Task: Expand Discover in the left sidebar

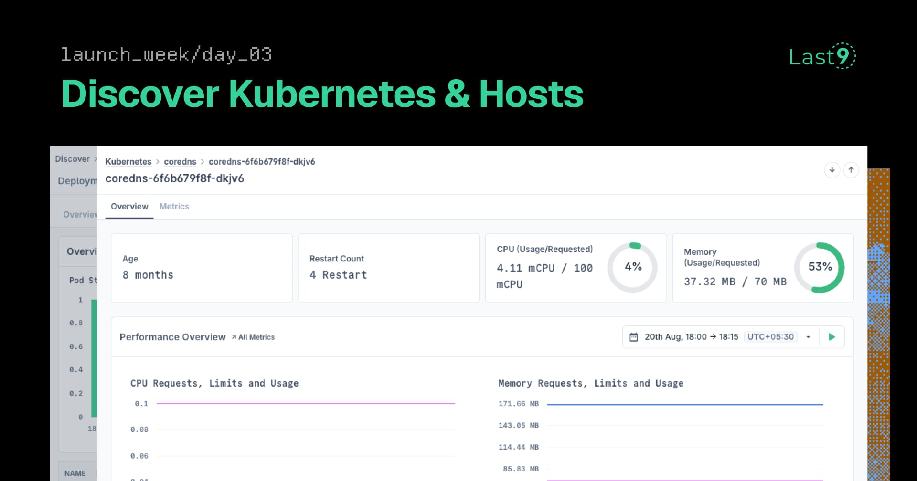Action: click(73, 158)
